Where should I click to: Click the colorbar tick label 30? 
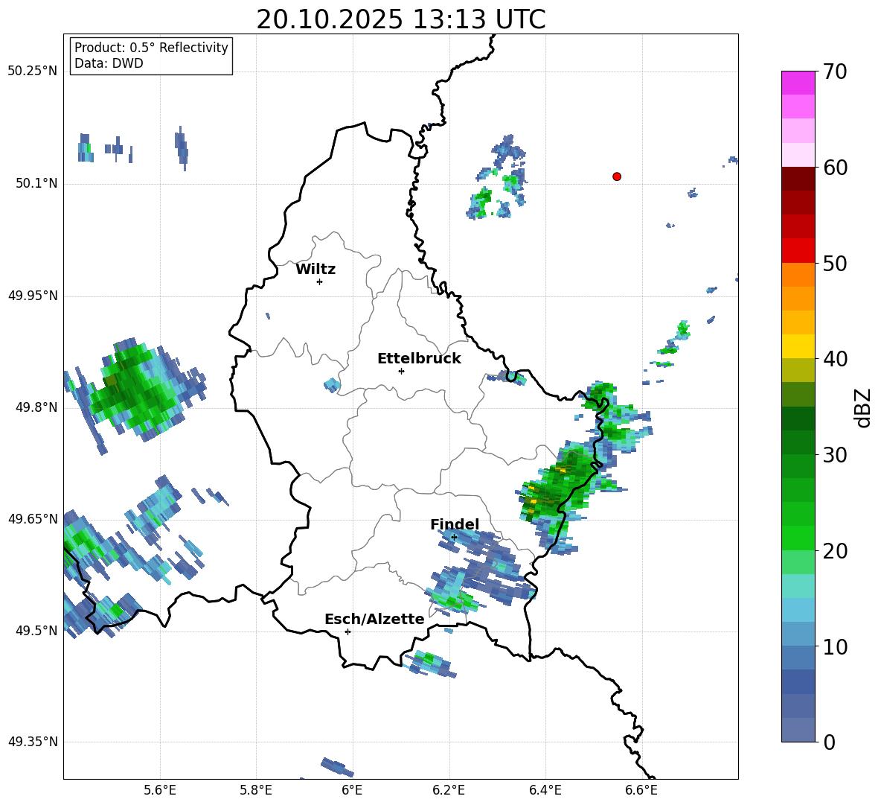click(x=835, y=455)
